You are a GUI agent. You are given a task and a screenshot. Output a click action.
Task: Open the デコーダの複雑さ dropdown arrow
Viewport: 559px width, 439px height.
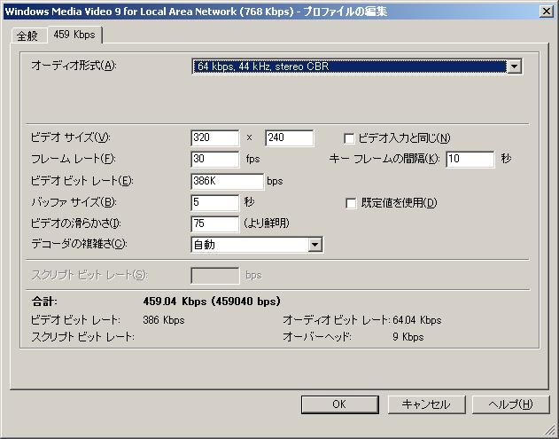pos(314,245)
